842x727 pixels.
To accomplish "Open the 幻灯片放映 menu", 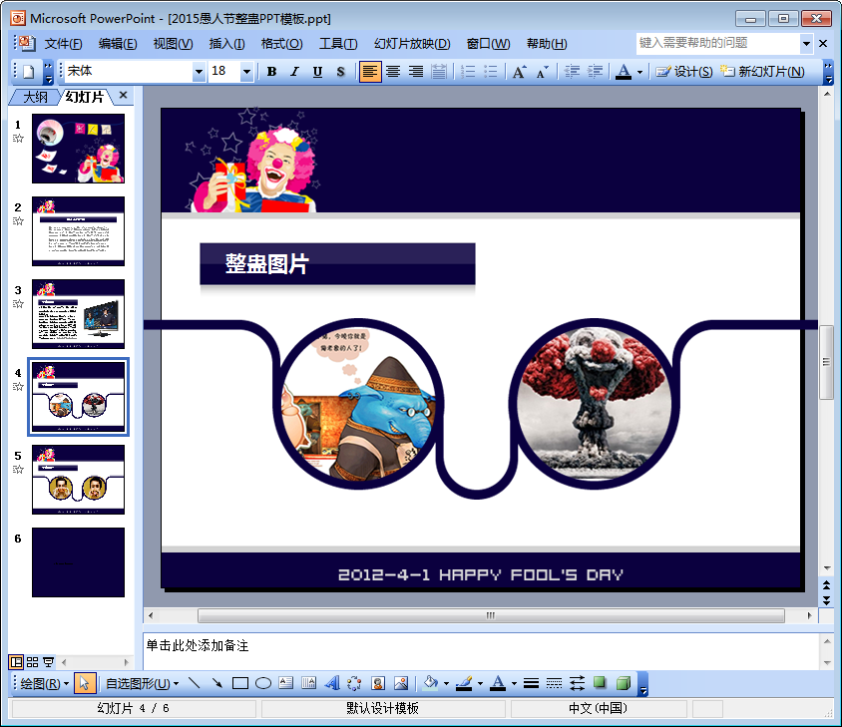I will click(412, 44).
